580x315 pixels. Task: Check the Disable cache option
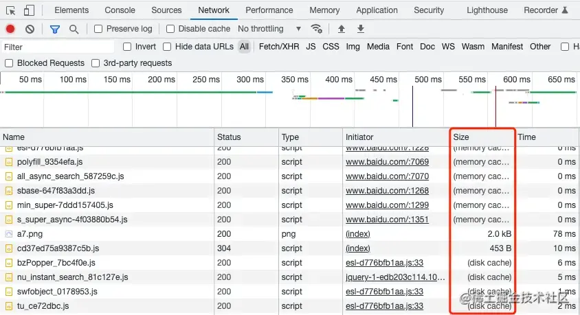coord(170,29)
